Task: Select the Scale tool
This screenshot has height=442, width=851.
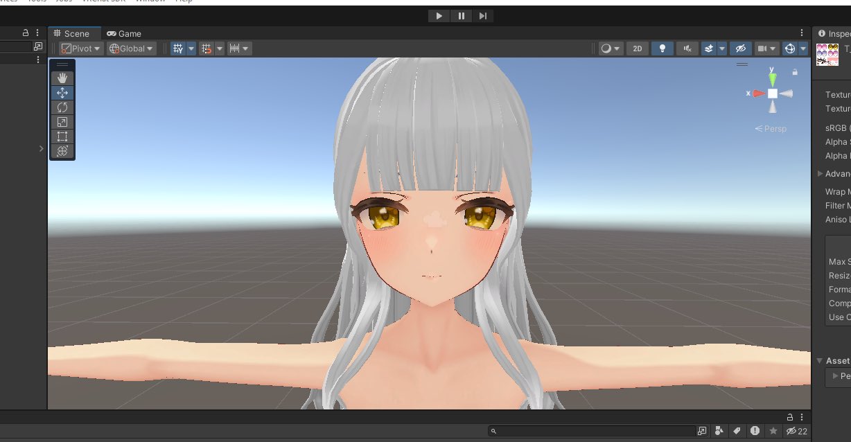Action: tap(62, 122)
